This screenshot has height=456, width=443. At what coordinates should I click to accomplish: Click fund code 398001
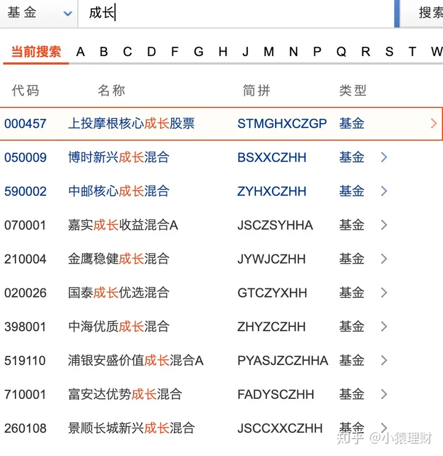point(25,327)
